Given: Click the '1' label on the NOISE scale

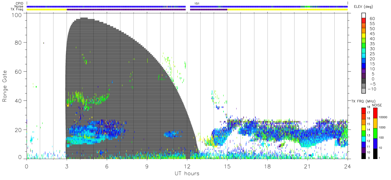Looking at the screenshot, I should [x=380, y=158].
